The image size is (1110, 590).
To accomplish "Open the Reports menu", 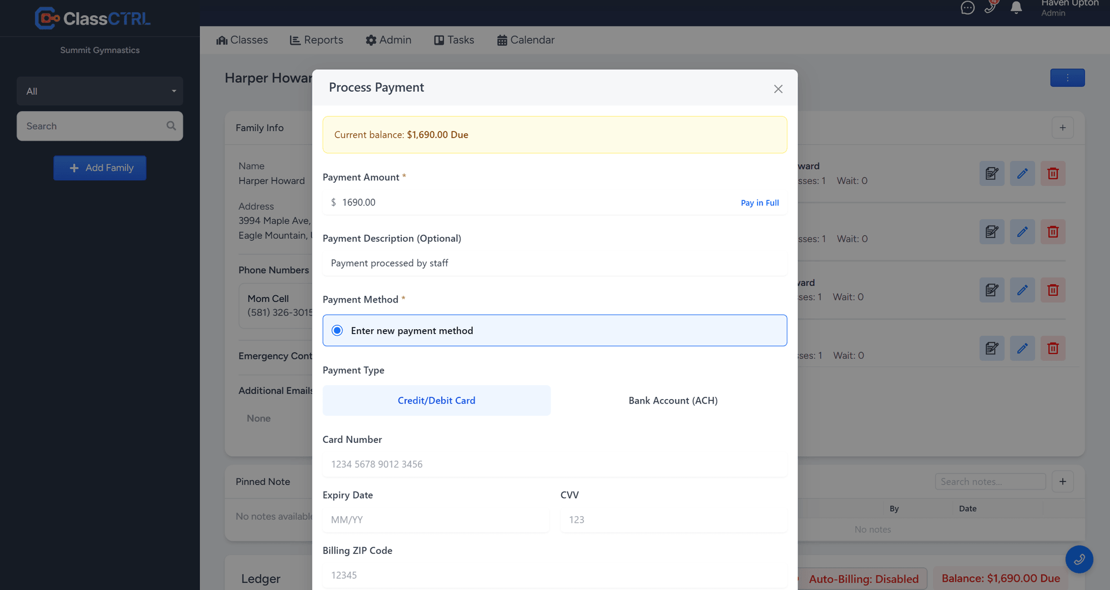I will click(316, 40).
